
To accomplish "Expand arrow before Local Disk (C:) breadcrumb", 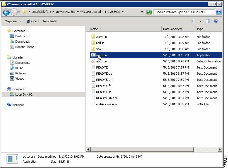I will (x=30, y=12).
